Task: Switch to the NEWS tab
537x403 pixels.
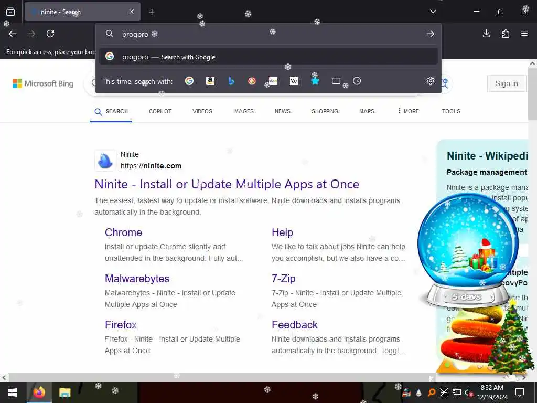Action: tap(283, 111)
